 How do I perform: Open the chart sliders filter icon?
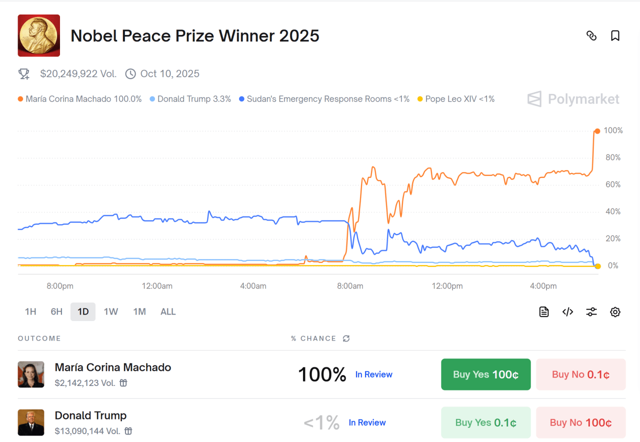coord(591,312)
